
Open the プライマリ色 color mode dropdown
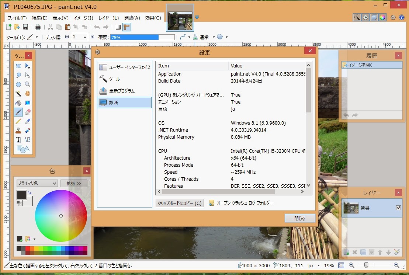point(37,183)
